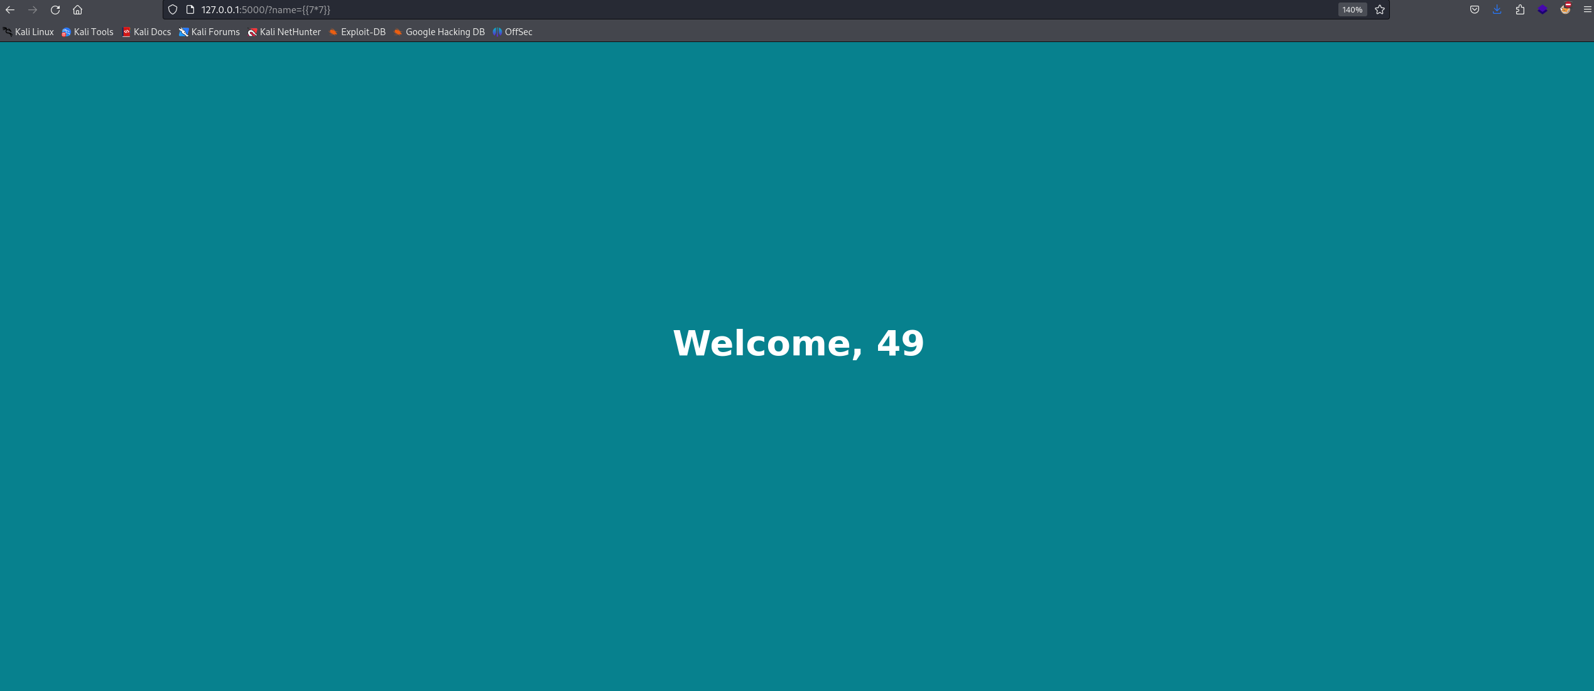Reset the 140% zoom level
The width and height of the screenshot is (1594, 691).
click(1352, 10)
